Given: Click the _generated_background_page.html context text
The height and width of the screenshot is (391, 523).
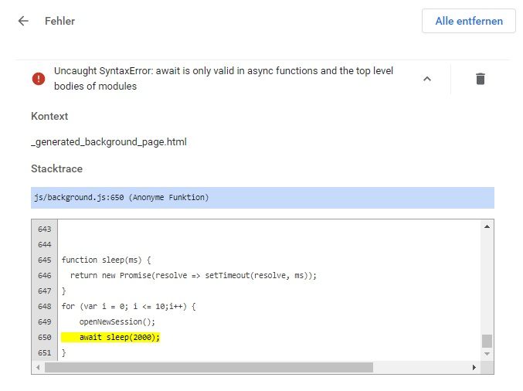Looking at the screenshot, I should click(109, 141).
